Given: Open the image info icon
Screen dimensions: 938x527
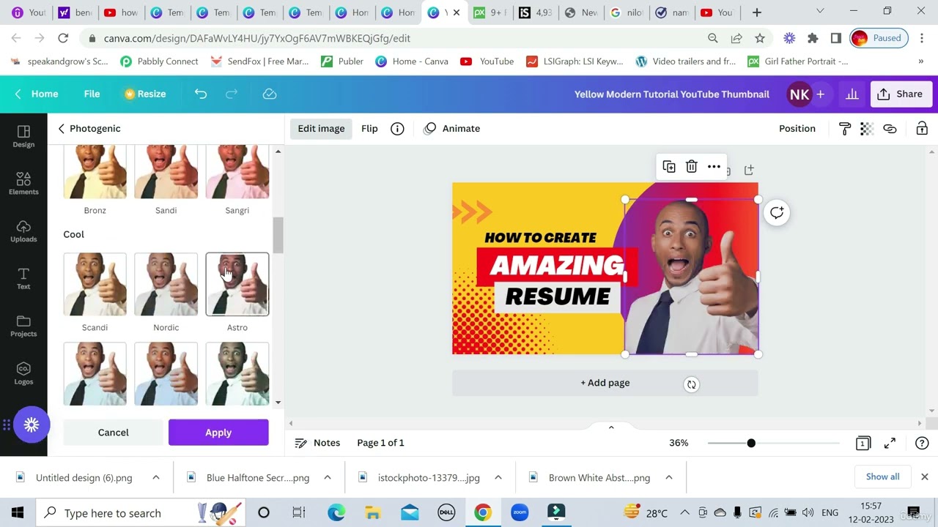Looking at the screenshot, I should [x=397, y=129].
